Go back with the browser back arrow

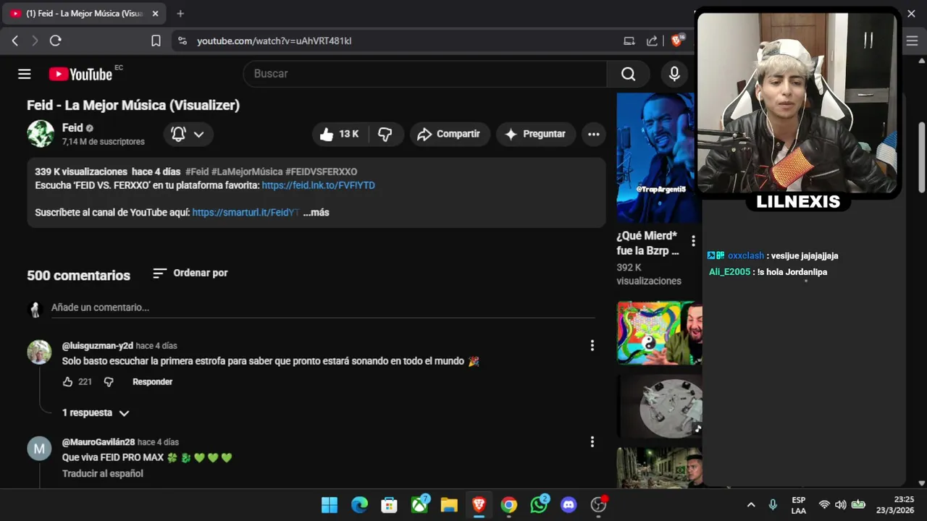(x=15, y=41)
